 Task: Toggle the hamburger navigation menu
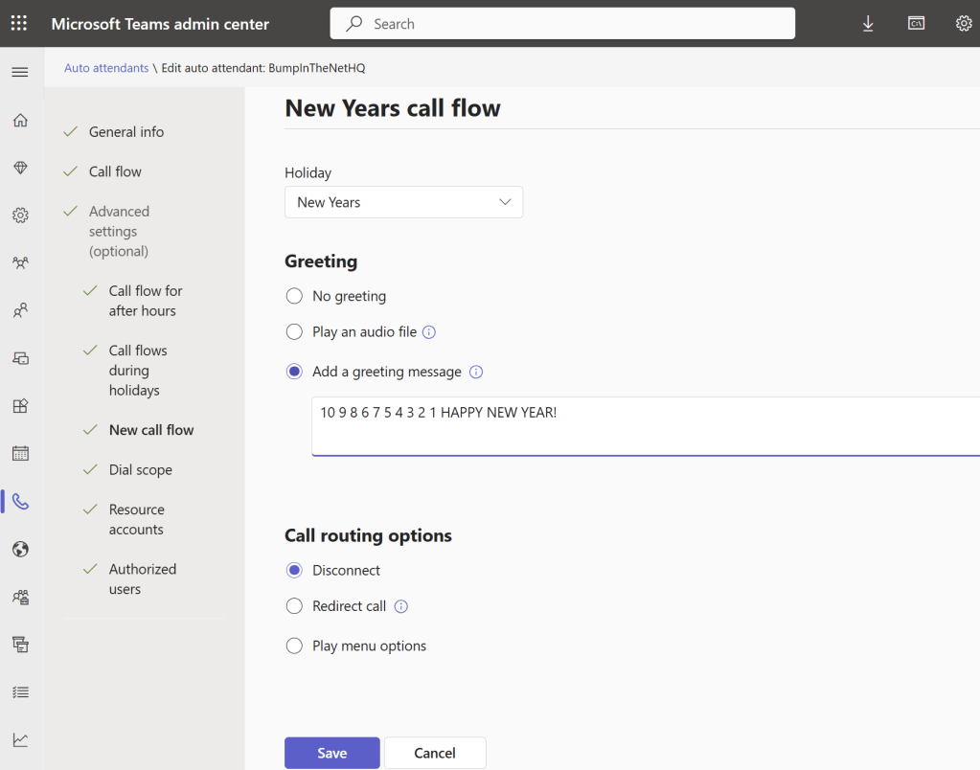(20, 72)
